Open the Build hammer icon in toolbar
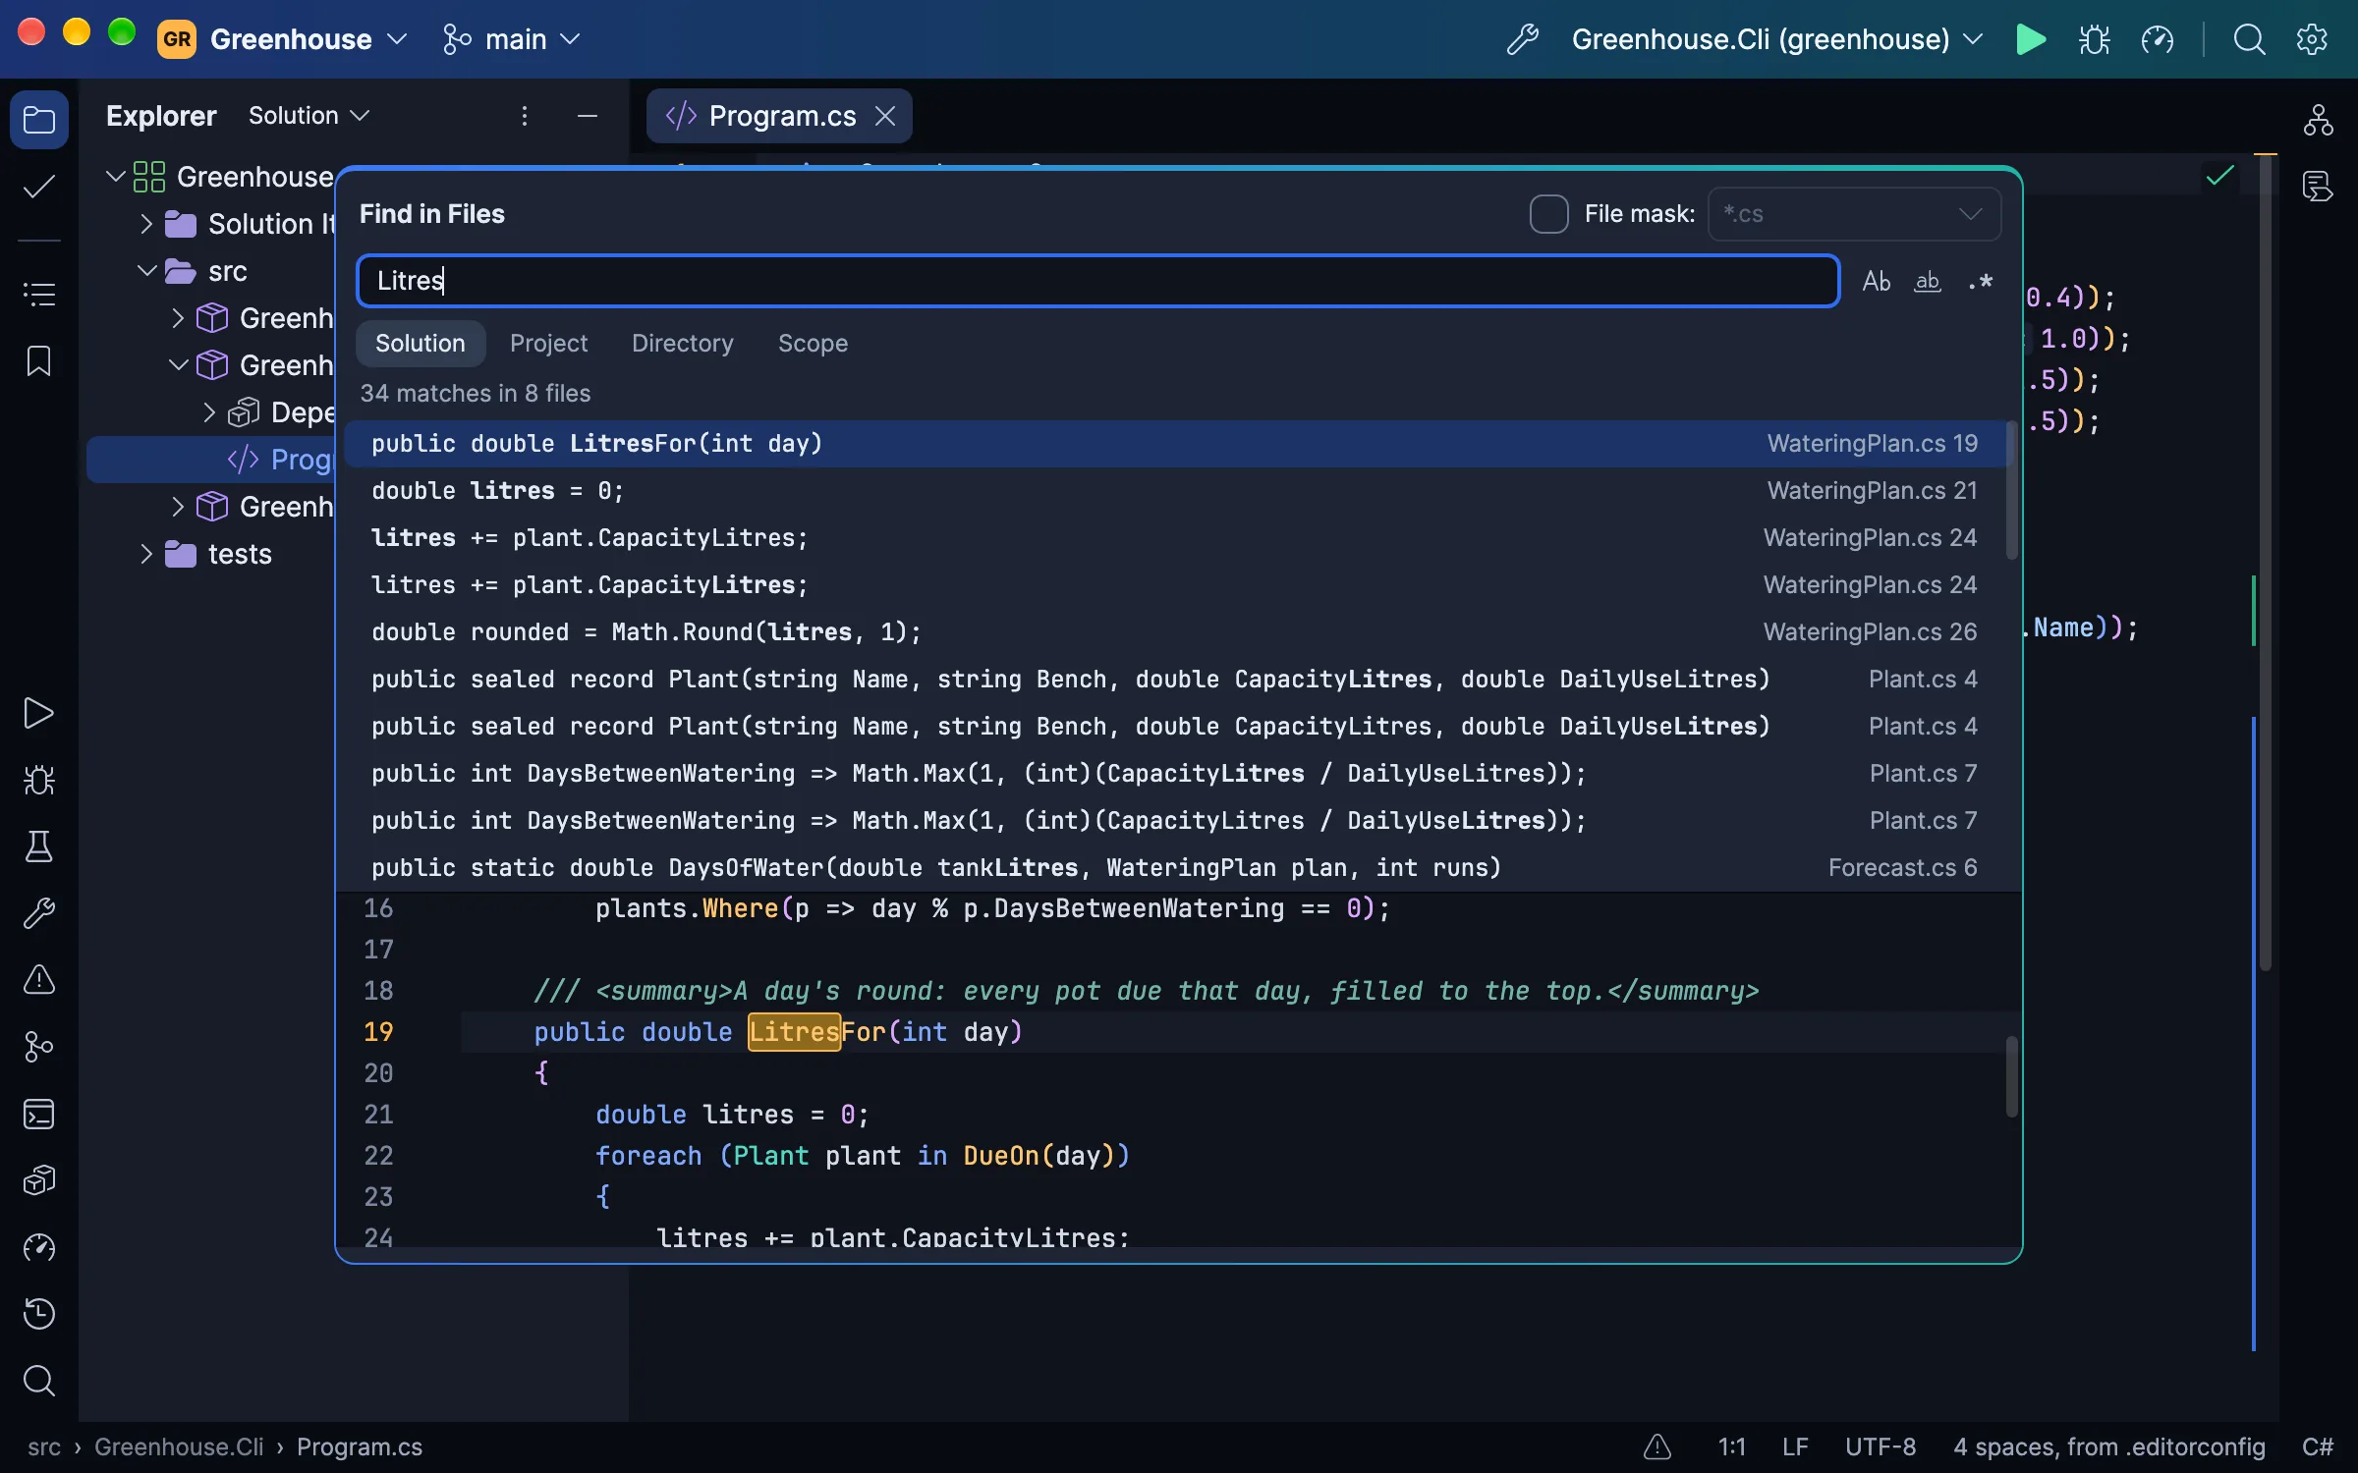The height and width of the screenshot is (1473, 2358). click(1523, 39)
